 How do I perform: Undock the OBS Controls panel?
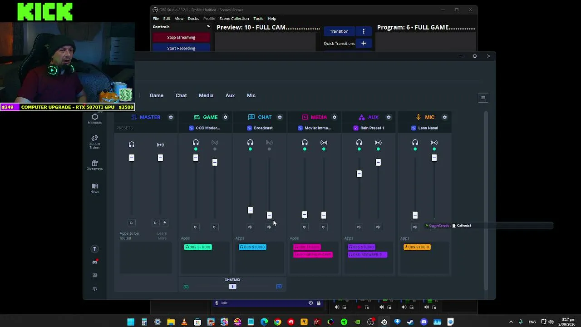coord(208,27)
